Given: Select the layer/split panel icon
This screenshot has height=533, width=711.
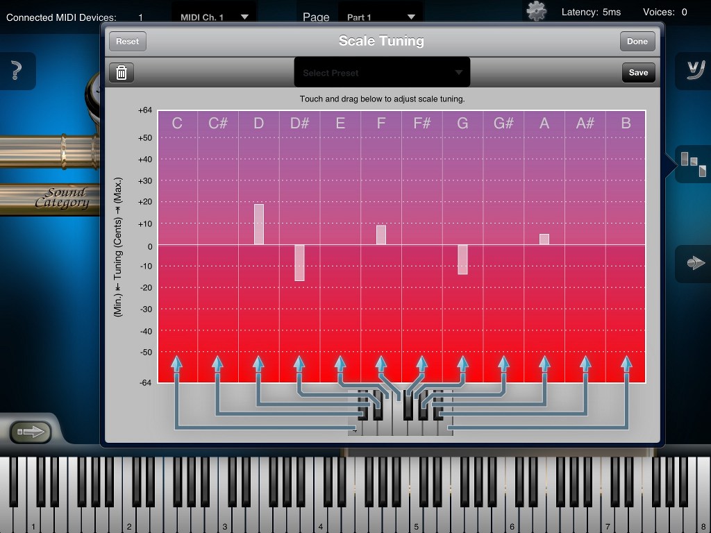Looking at the screenshot, I should 693,164.
